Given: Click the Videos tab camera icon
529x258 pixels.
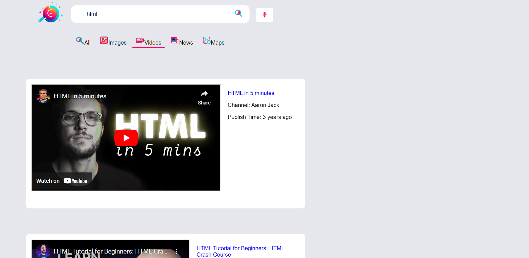Looking at the screenshot, I should 140,40.
